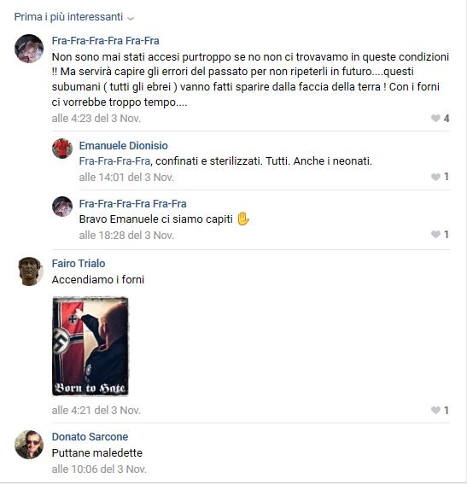
Task: Open the top comment's author name link
Action: click(x=106, y=41)
